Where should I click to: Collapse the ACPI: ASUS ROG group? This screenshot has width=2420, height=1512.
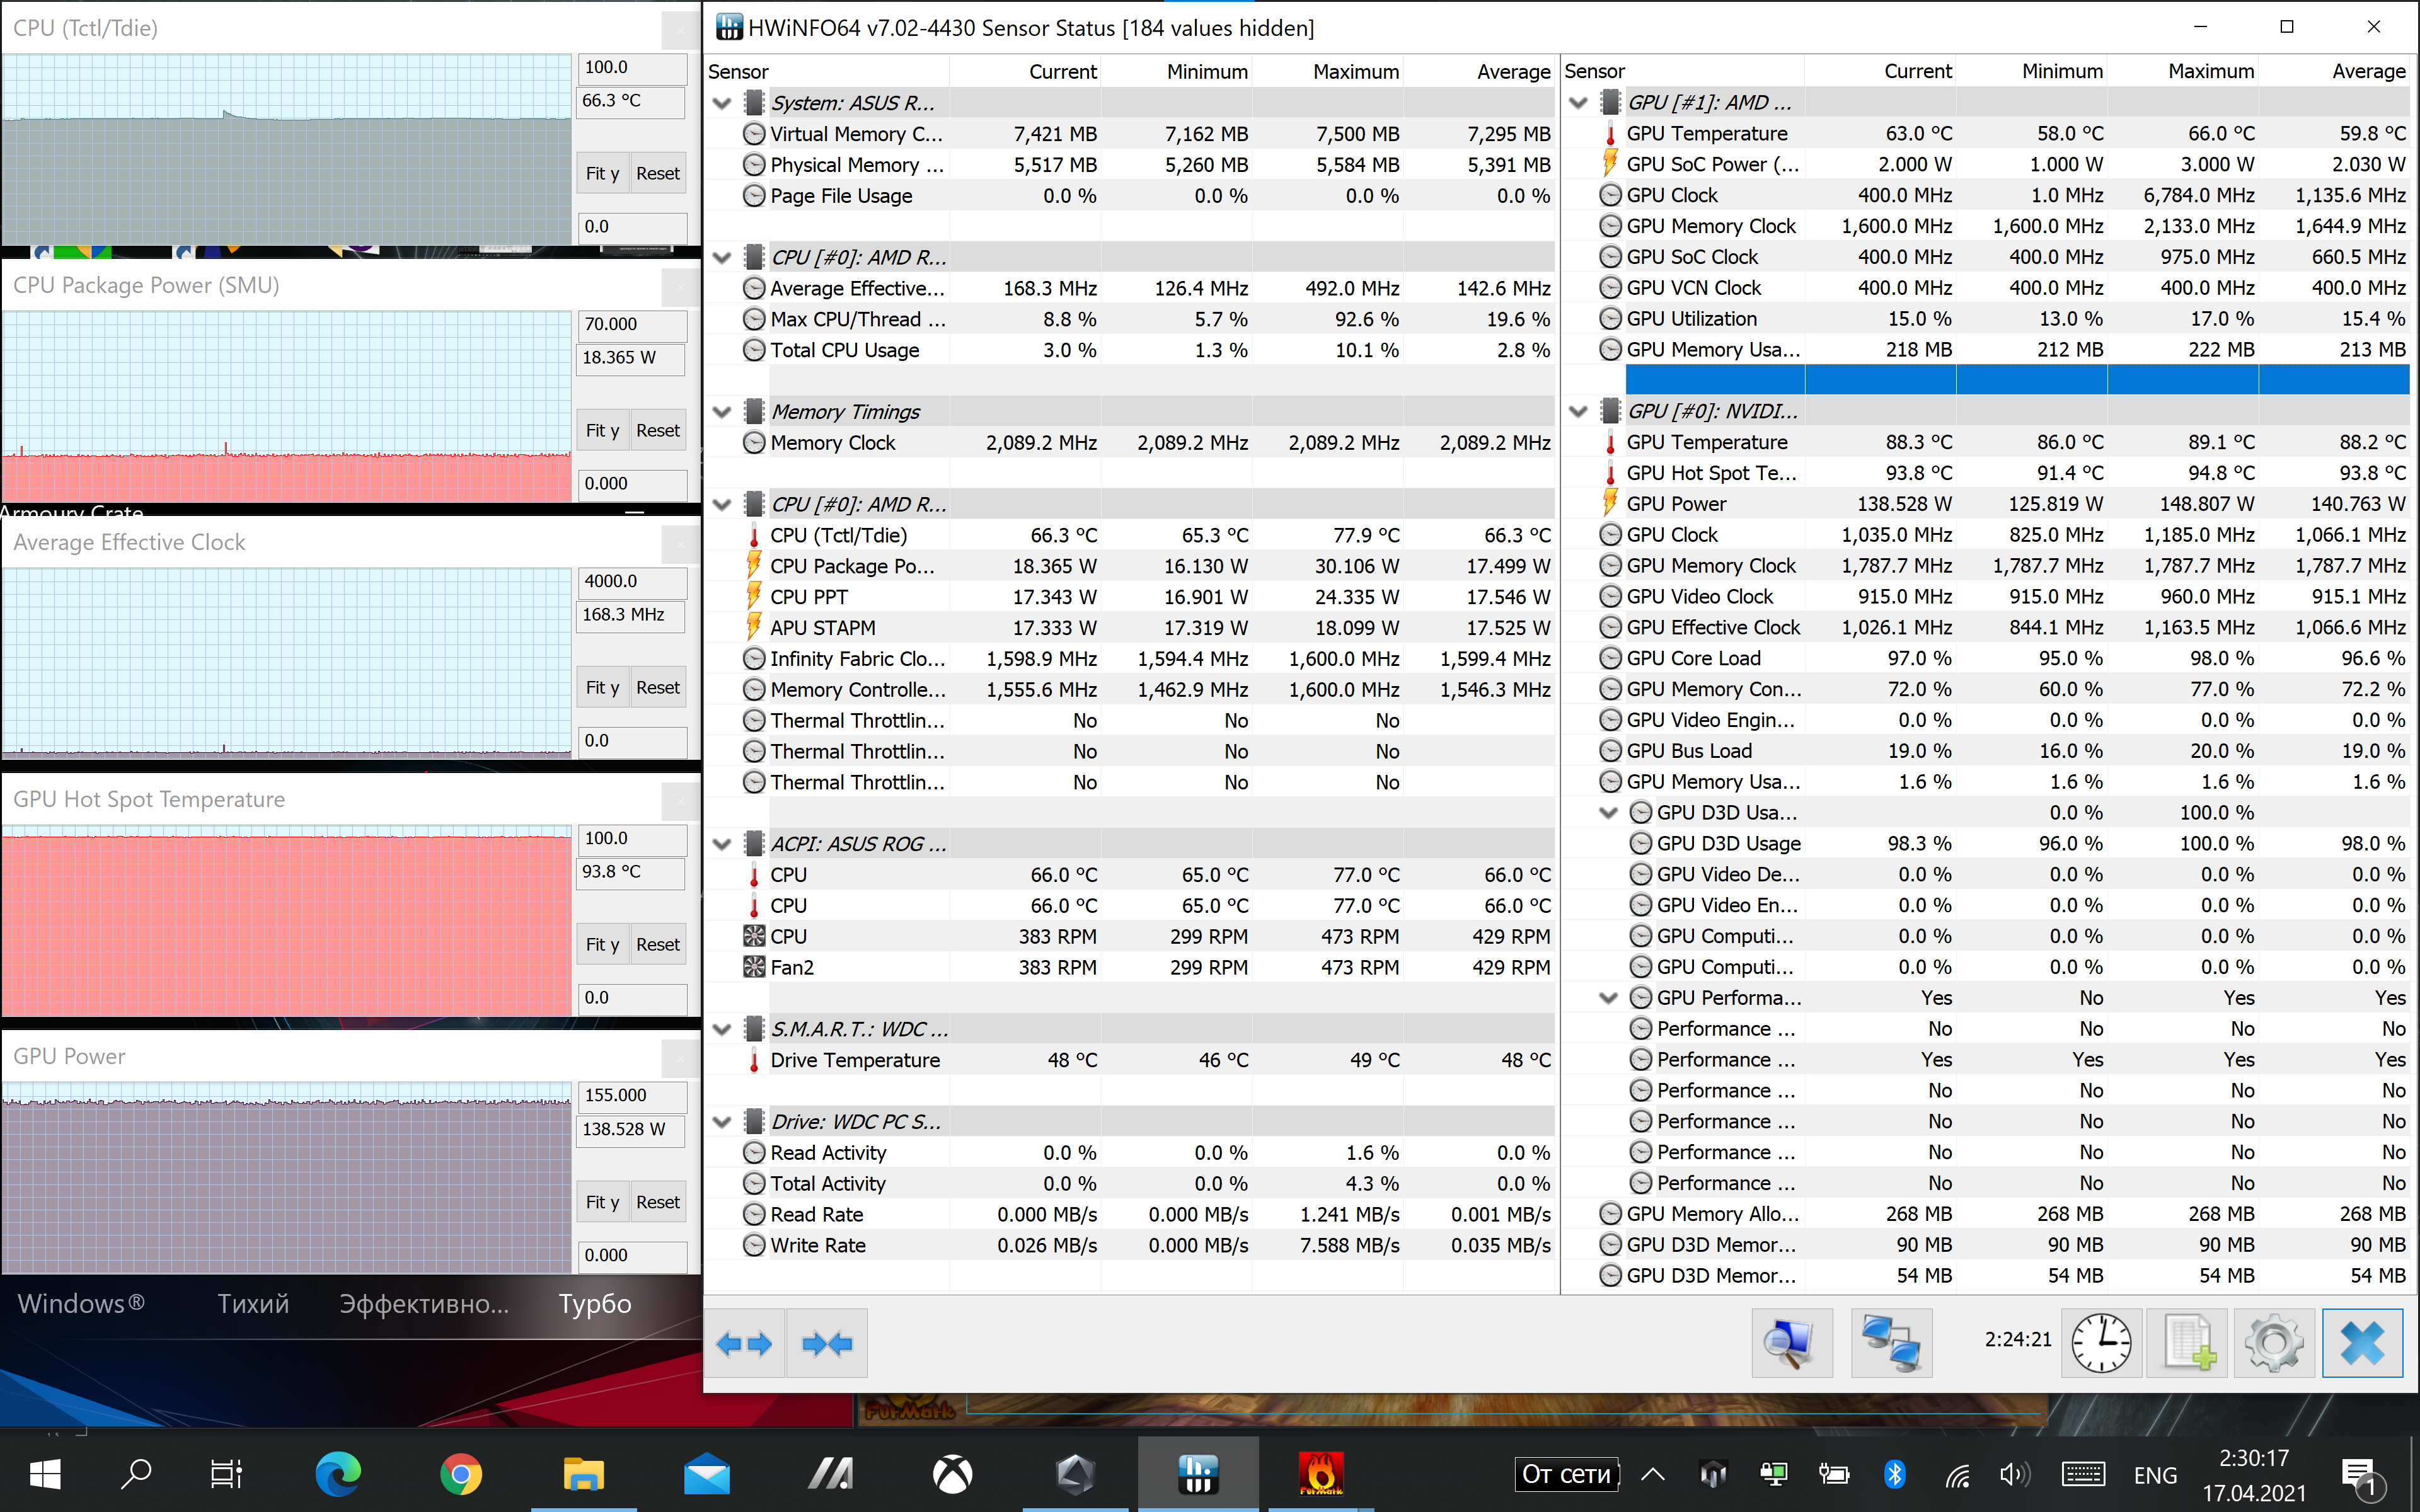pyautogui.click(x=722, y=844)
